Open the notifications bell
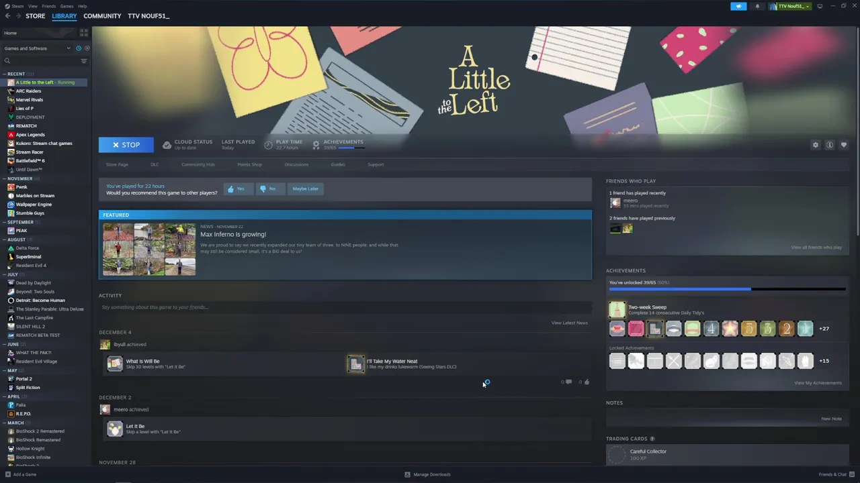This screenshot has width=860, height=483. (757, 6)
